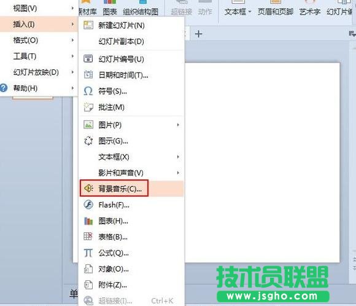Select 公式(Q)... menu item
Image resolution: width=356 pixels, height=306 pixels.
131,253
